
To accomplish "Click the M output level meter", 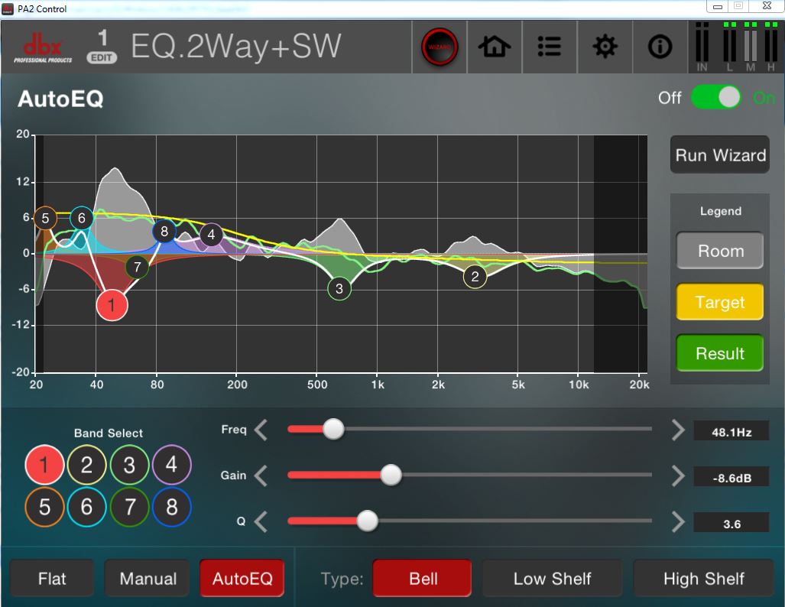I will [x=750, y=47].
